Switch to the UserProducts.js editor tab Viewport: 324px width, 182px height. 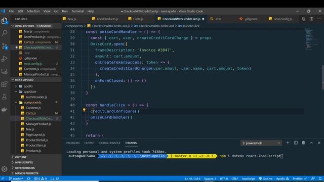coord(107,19)
